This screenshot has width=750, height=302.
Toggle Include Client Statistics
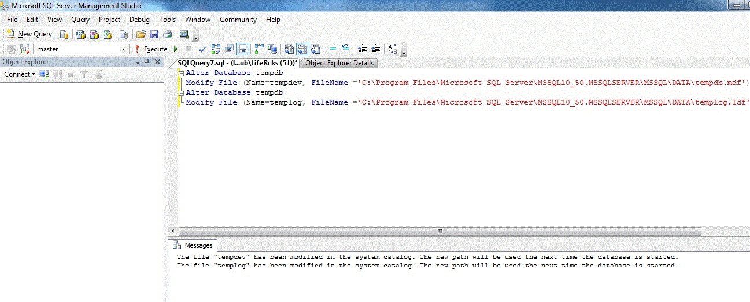tap(272, 49)
